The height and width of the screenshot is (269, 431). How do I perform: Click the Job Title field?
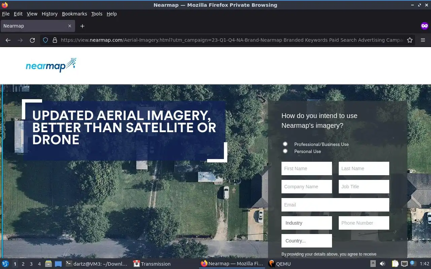point(364,187)
